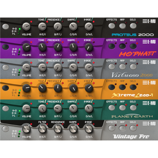Toggle Effects button on Xtreme Lead-1

tap(112, 87)
